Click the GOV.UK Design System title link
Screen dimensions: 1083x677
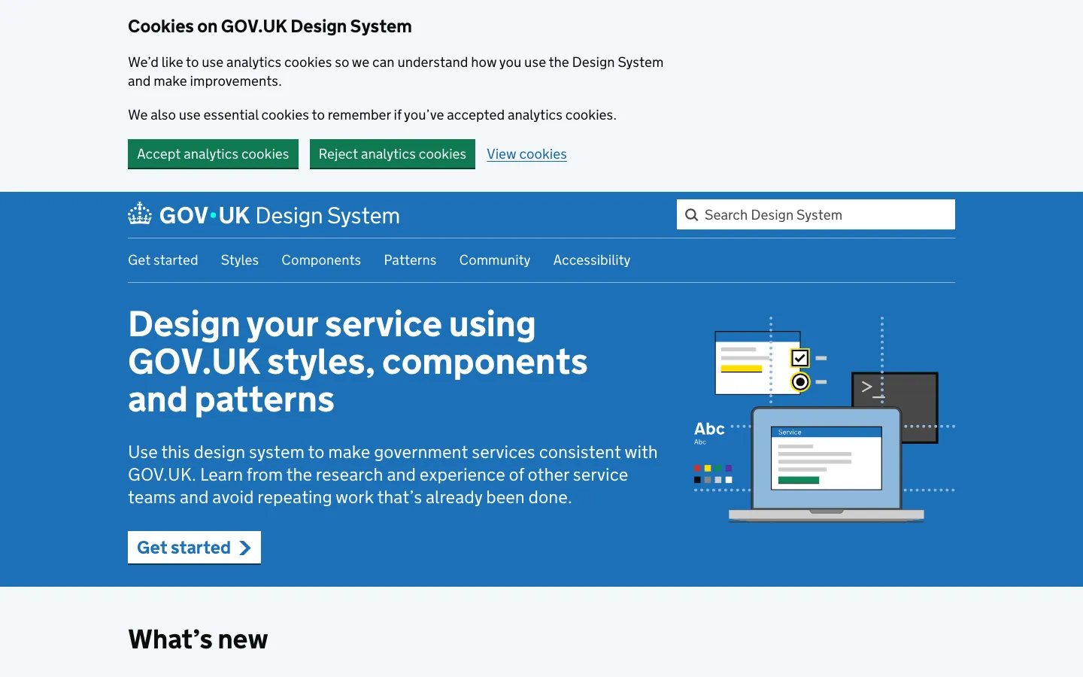tap(264, 215)
